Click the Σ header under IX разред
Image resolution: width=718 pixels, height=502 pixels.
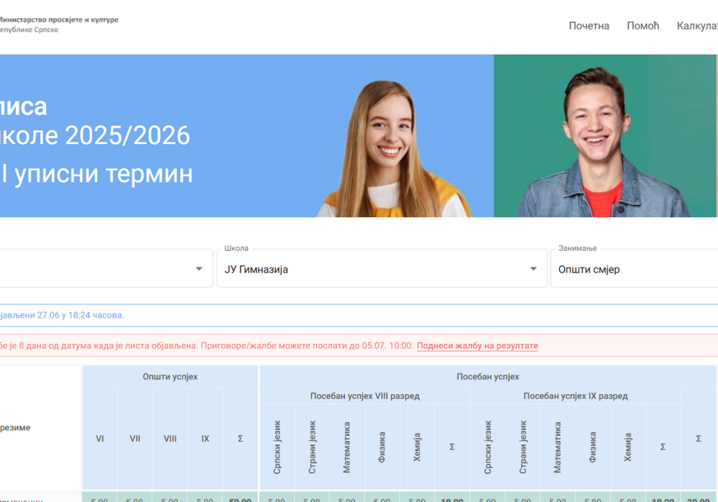click(663, 447)
